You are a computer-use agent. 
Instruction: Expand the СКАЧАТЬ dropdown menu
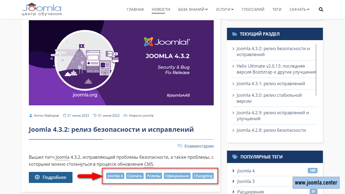[x=299, y=9]
